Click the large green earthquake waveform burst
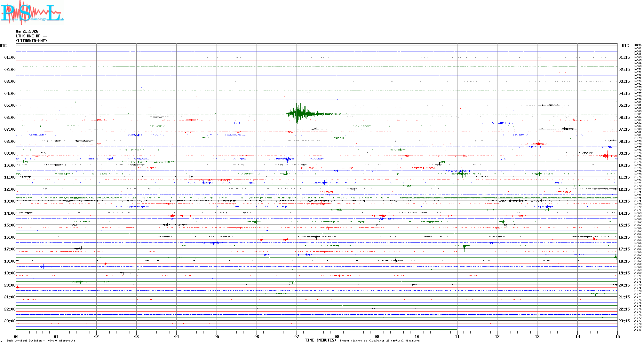643x345 pixels. click(299, 114)
